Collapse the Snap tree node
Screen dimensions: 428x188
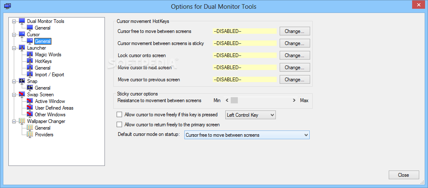tap(14, 81)
